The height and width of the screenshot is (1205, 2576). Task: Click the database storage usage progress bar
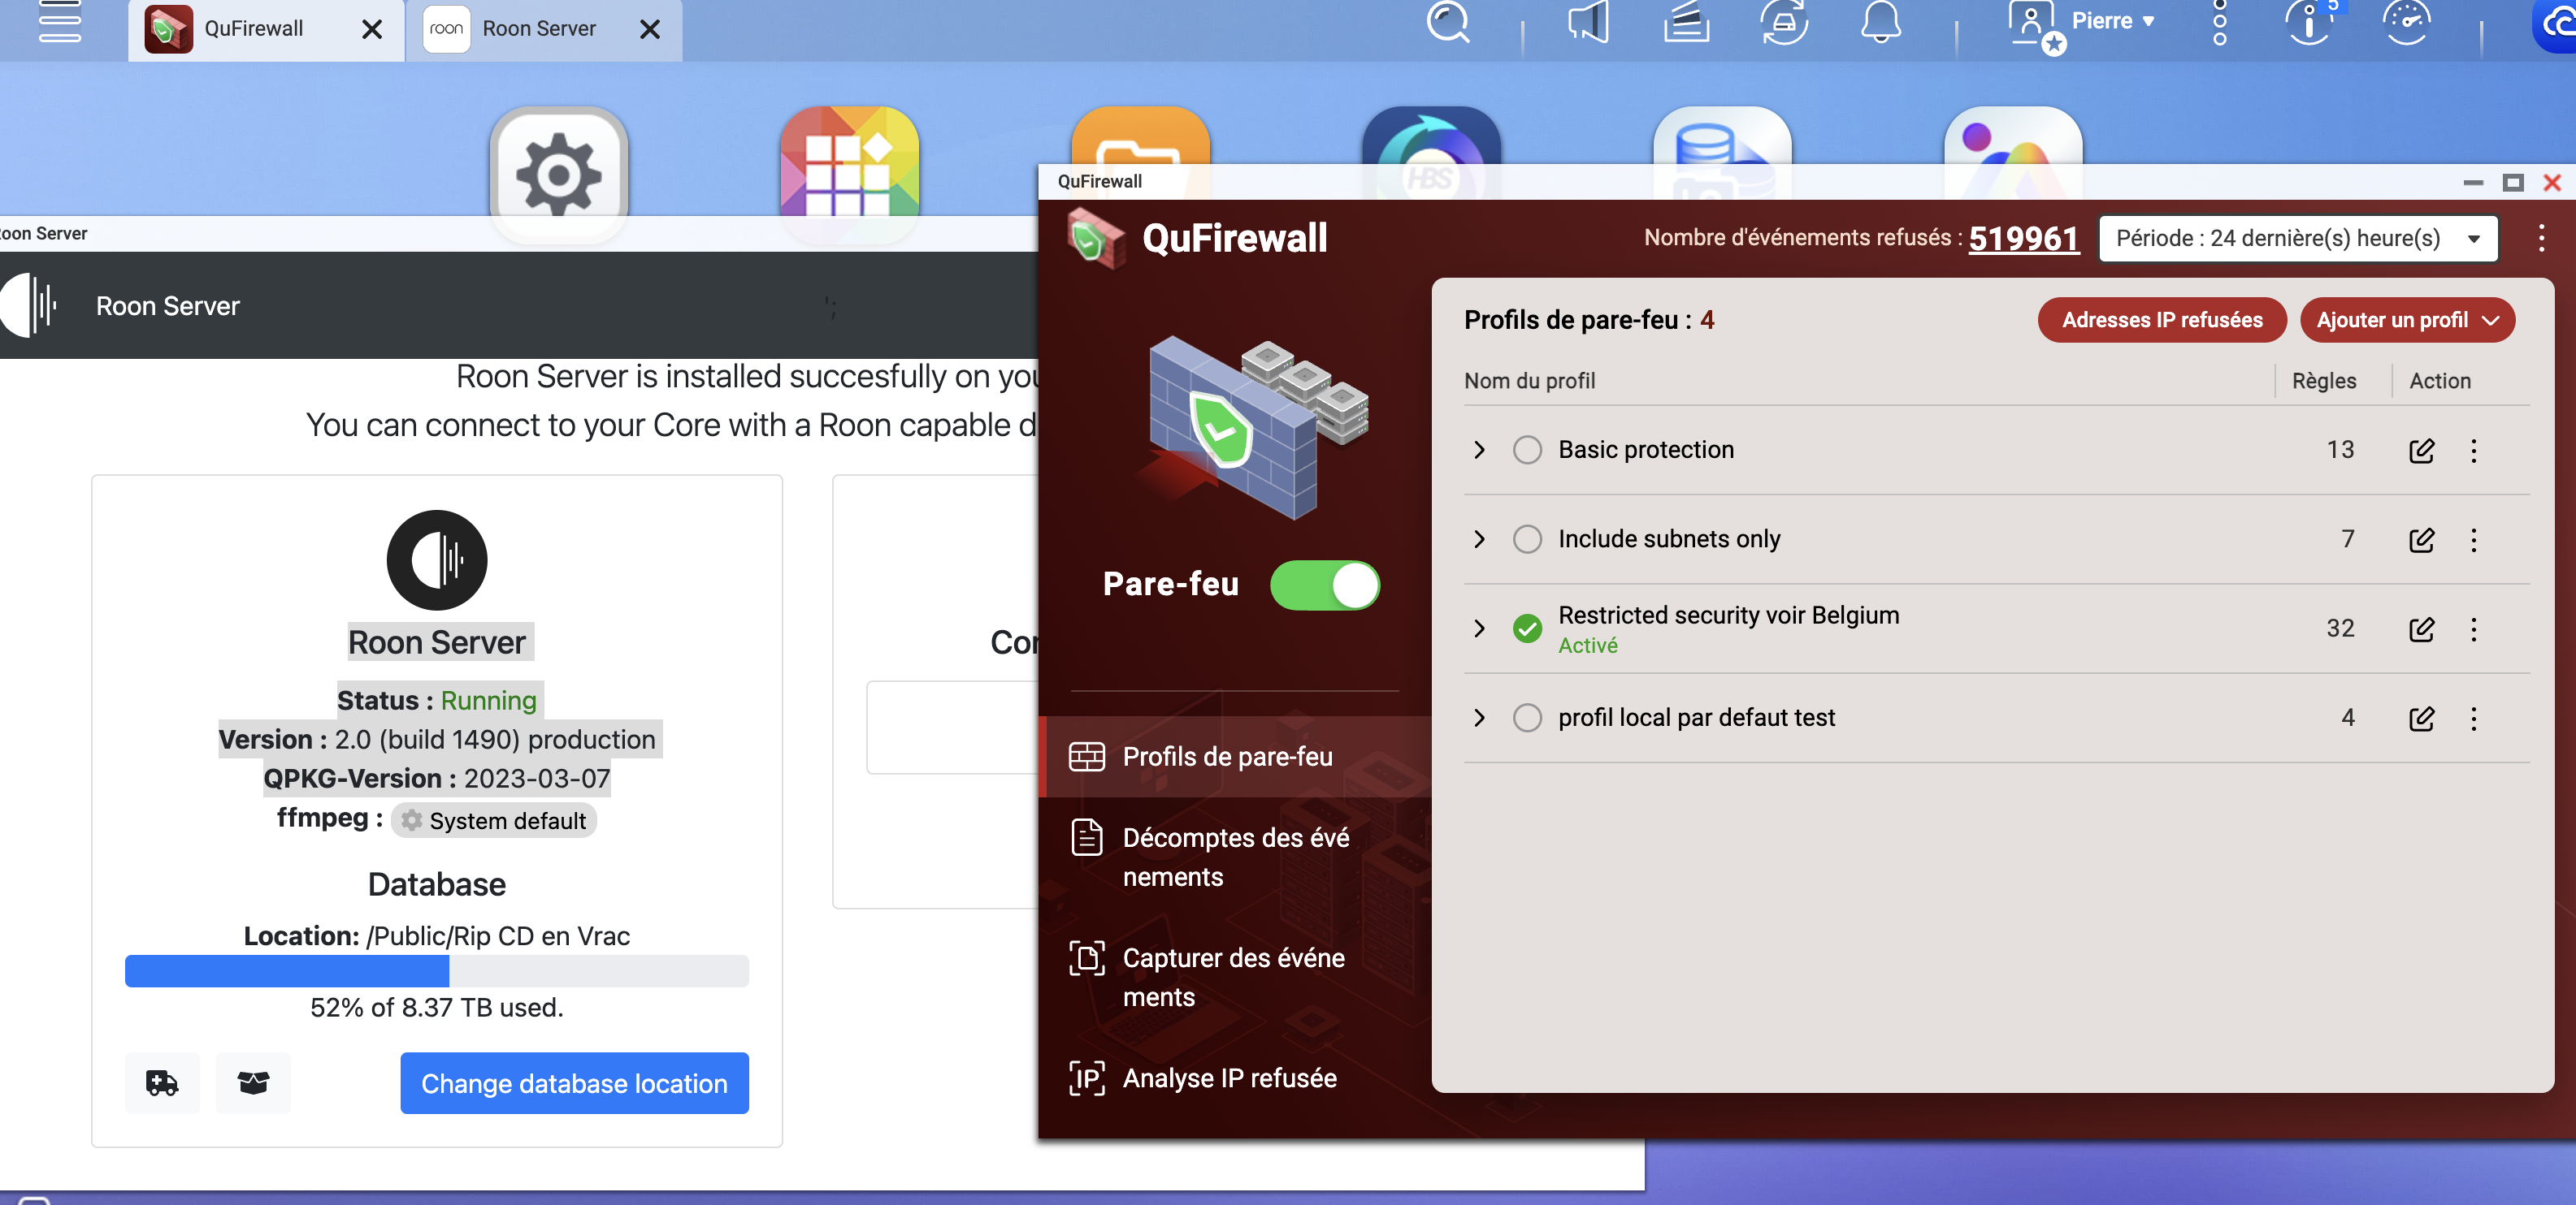[x=437, y=971]
